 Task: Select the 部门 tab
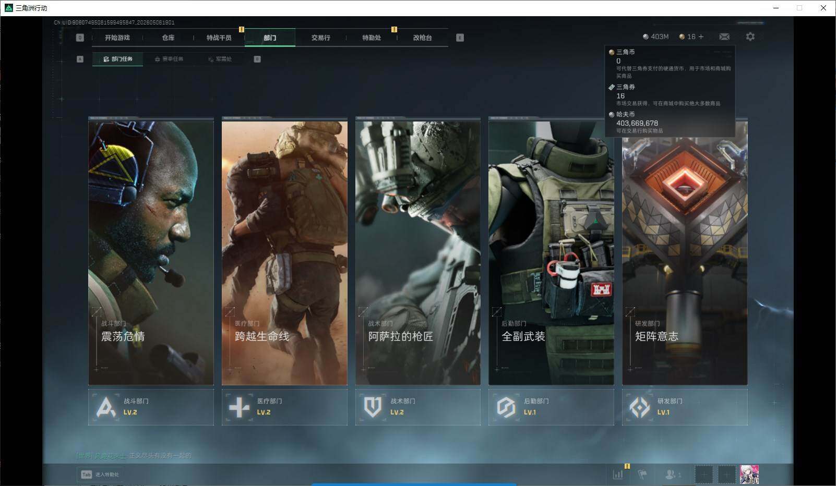click(x=270, y=38)
